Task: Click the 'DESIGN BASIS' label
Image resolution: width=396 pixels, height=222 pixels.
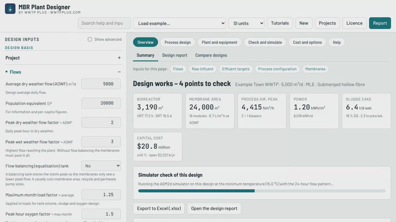Action: pos(19,48)
